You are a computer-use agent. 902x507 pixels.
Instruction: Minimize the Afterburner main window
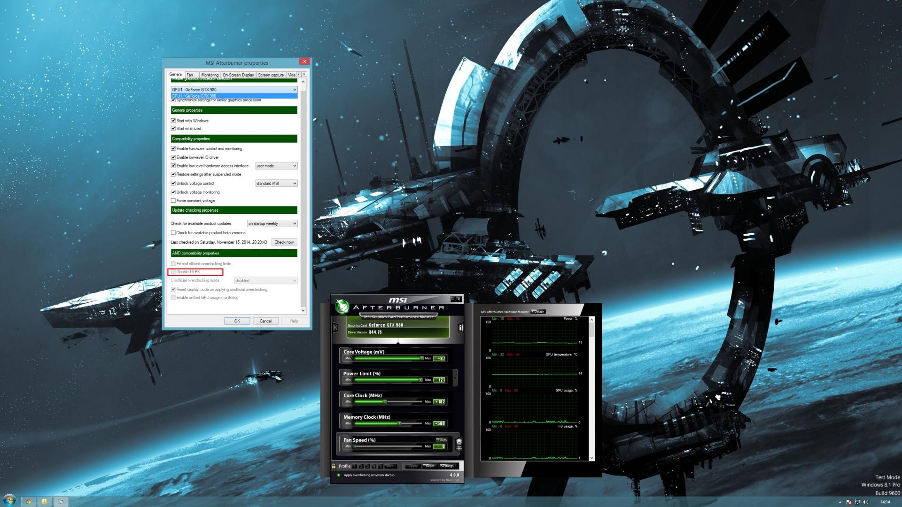coord(453,299)
